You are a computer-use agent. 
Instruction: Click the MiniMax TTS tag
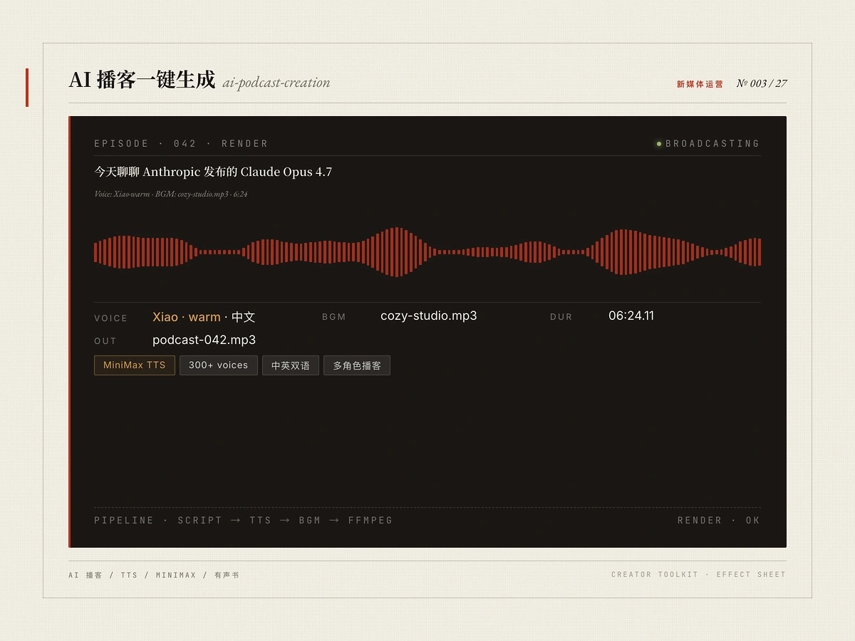pyautogui.click(x=135, y=365)
